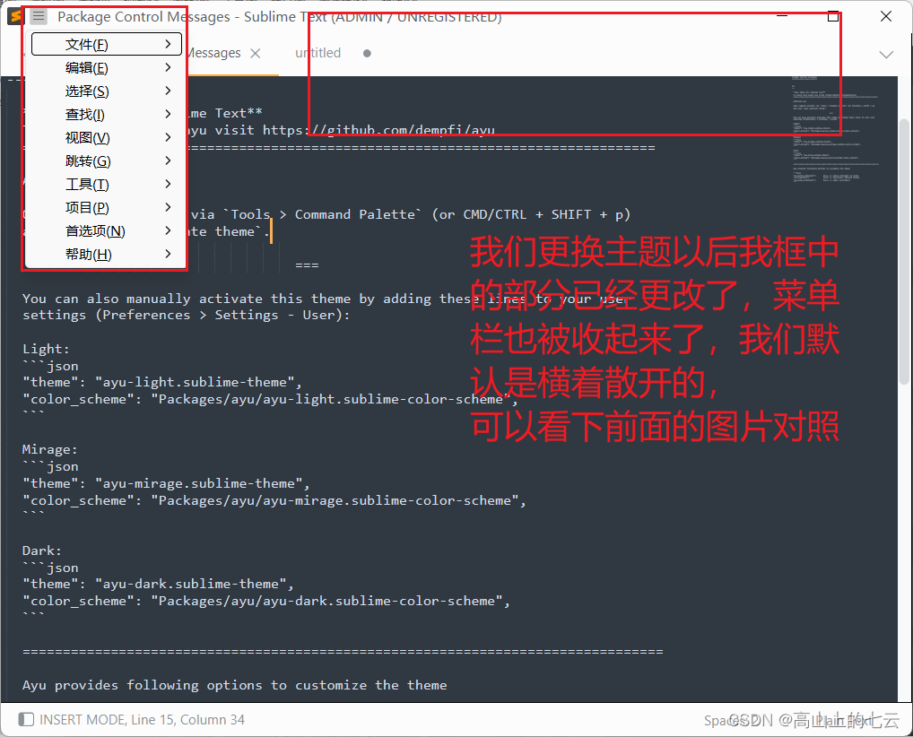This screenshot has height=737, width=913.
Task: Open the 帮助(H) menu entry
Action: pos(87,253)
